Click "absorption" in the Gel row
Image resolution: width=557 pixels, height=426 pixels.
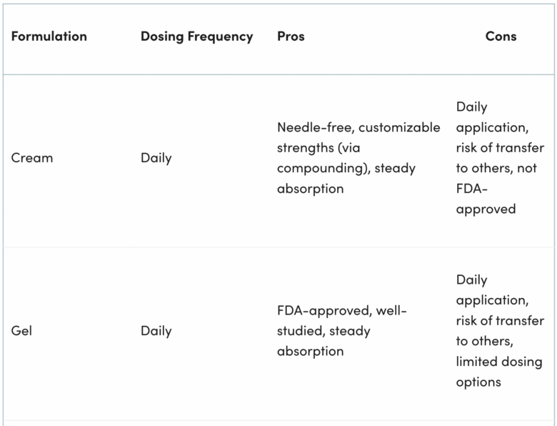(x=310, y=351)
